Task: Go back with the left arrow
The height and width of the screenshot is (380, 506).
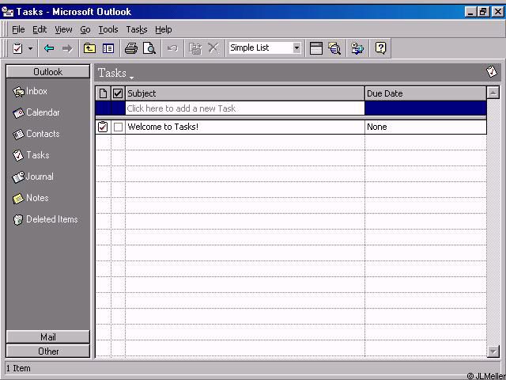Action: coord(49,48)
